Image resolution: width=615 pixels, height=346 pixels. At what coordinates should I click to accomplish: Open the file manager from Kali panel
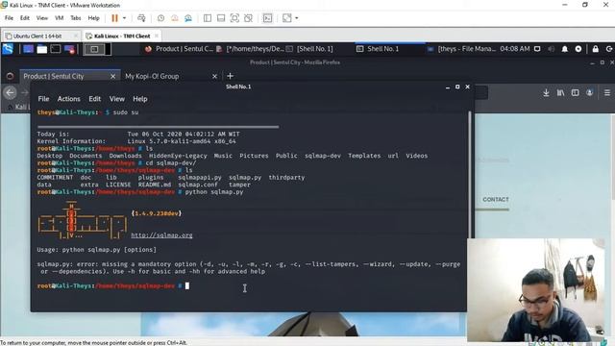[42, 49]
